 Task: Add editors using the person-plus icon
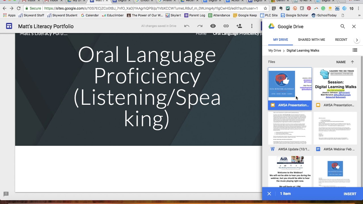pos(239,26)
